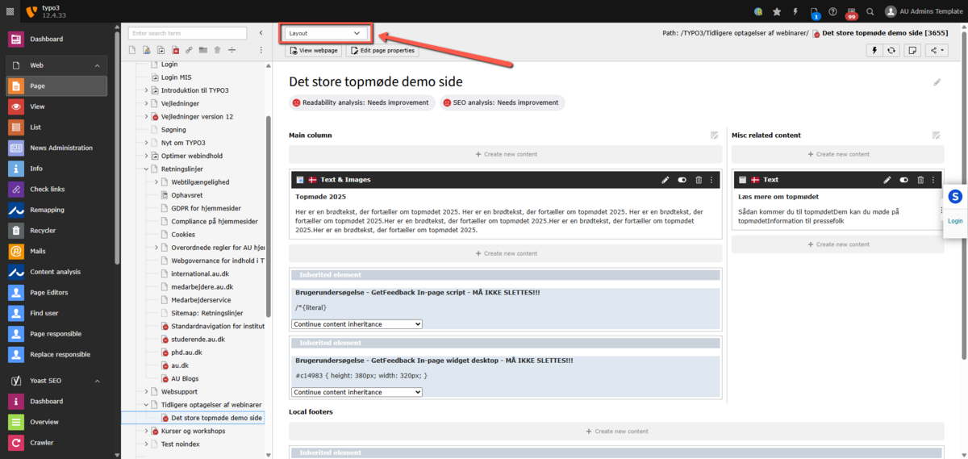The height and width of the screenshot is (459, 968).
Task: Click the page tree search field
Action: pyautogui.click(x=187, y=33)
